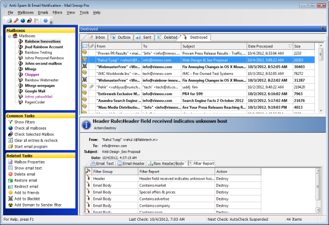Switch to the Outbox tab
329x225 pixels.
tap(121, 37)
